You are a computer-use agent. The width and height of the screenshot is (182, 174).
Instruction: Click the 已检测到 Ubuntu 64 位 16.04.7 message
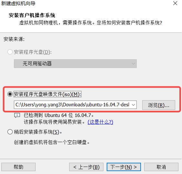(x=59, y=115)
